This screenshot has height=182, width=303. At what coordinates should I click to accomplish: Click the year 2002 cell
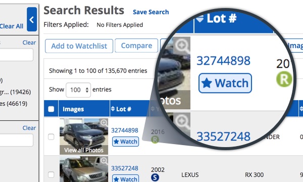[158, 170]
